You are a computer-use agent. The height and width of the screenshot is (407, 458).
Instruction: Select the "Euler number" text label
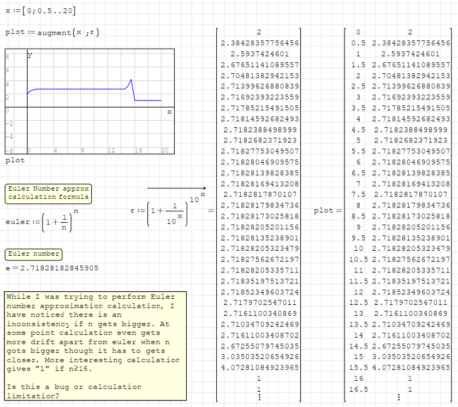click(x=33, y=254)
